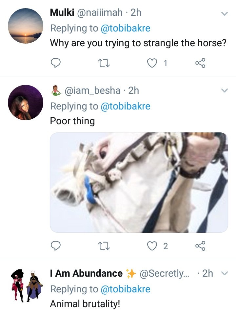Like Mulki's tweet with one like
Viewport: 238px width, 314px height.
point(152,63)
